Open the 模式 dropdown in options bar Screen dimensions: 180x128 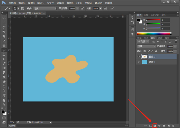click(45, 8)
